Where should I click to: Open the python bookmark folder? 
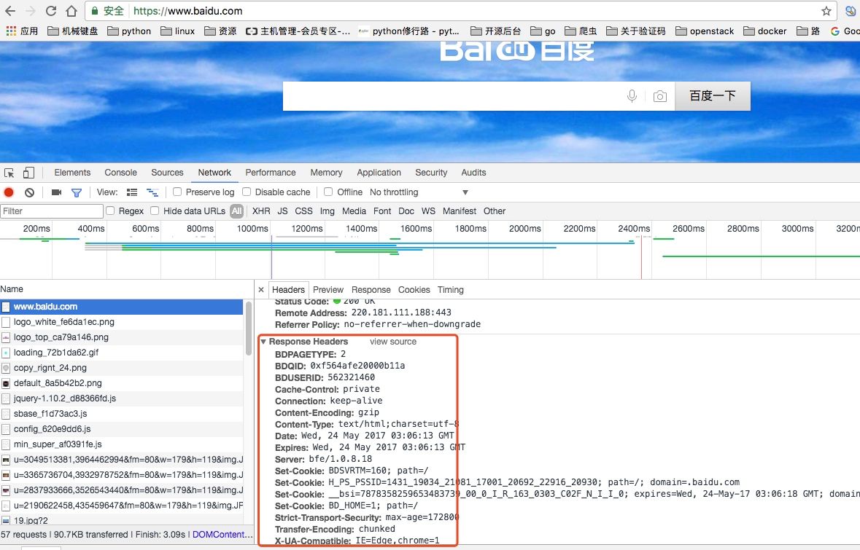(x=129, y=31)
